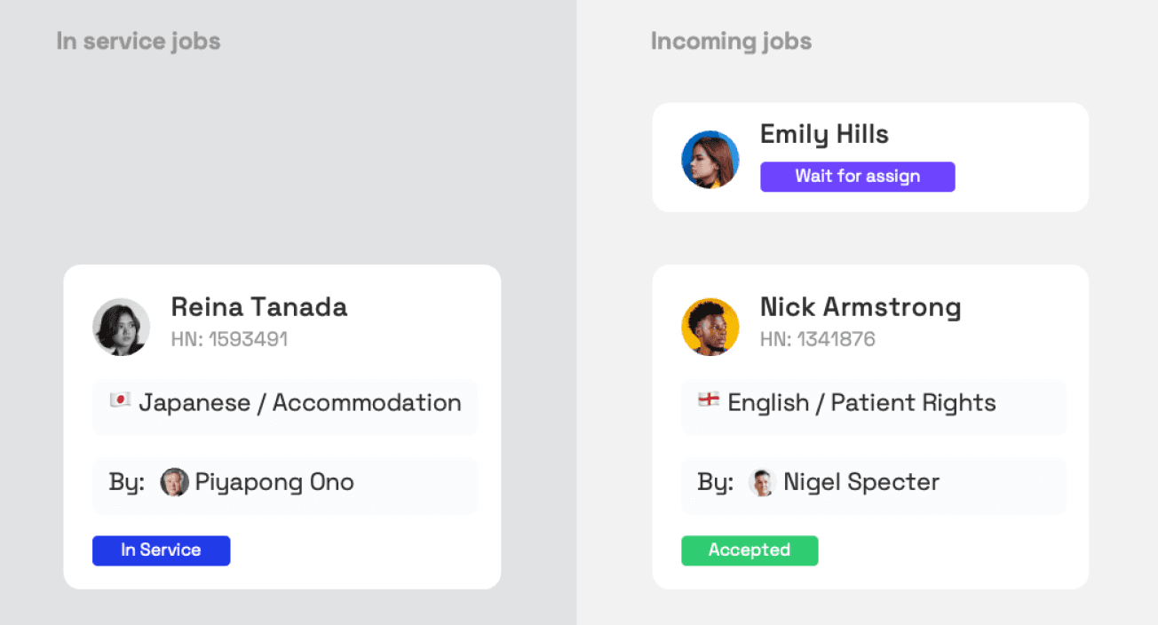
Task: Click the In Service status badge
Action: pos(162,550)
